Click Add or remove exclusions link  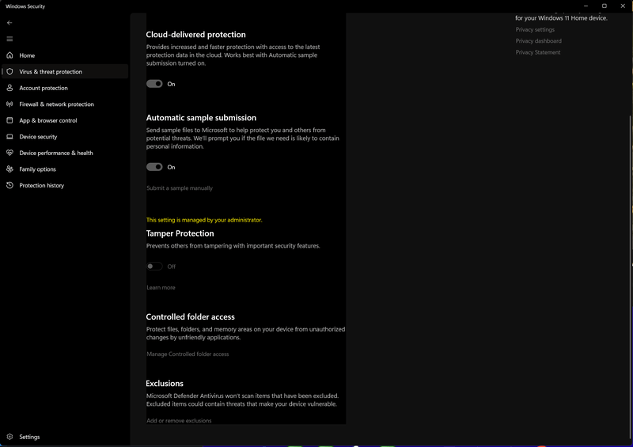pyautogui.click(x=179, y=421)
